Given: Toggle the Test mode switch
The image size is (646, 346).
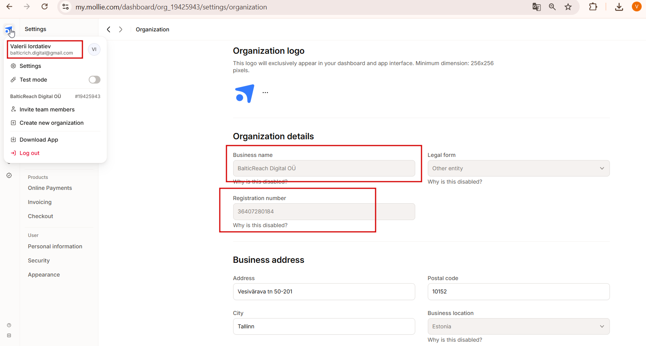Looking at the screenshot, I should point(95,80).
